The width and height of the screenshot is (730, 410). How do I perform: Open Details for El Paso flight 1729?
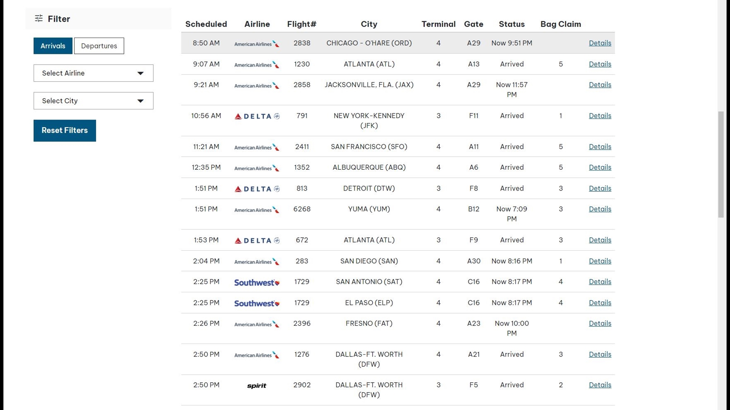pyautogui.click(x=600, y=303)
